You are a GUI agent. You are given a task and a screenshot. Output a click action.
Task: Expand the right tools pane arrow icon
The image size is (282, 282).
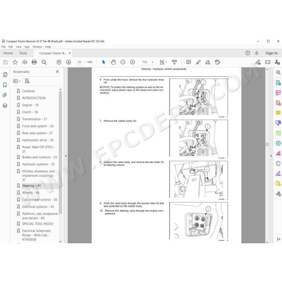pyautogui.click(x=279, y=239)
